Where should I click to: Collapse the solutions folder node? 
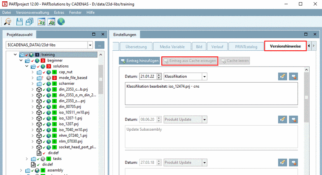coord(27,66)
